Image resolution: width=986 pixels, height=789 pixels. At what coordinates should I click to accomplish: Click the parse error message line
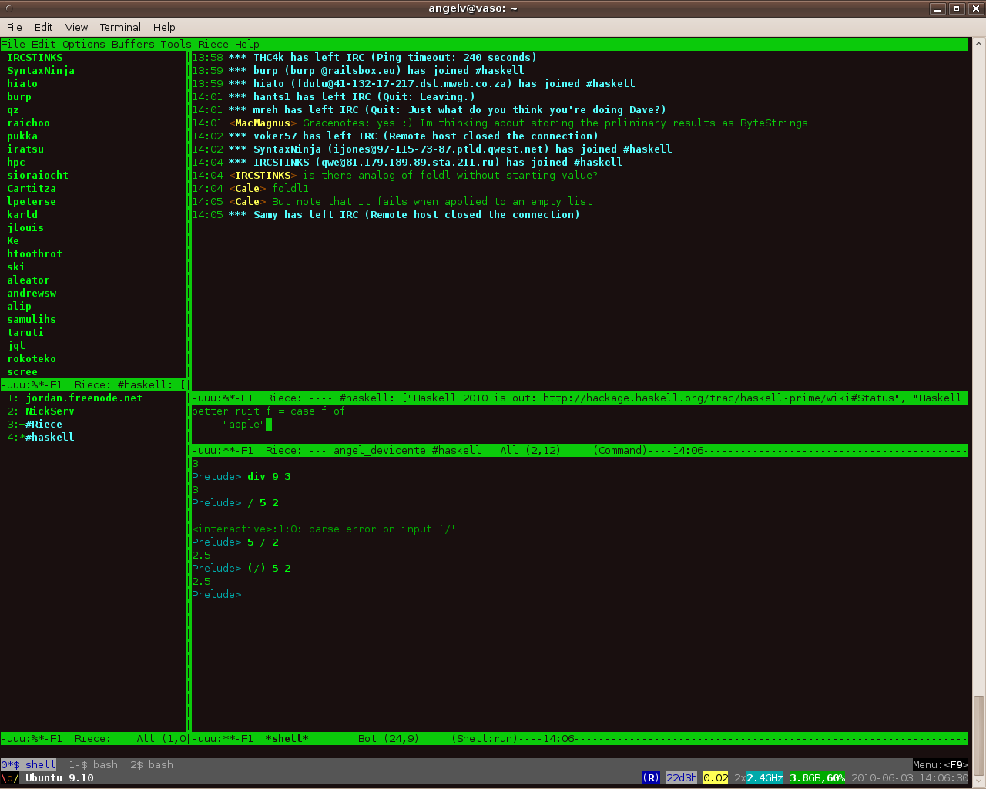click(x=324, y=529)
